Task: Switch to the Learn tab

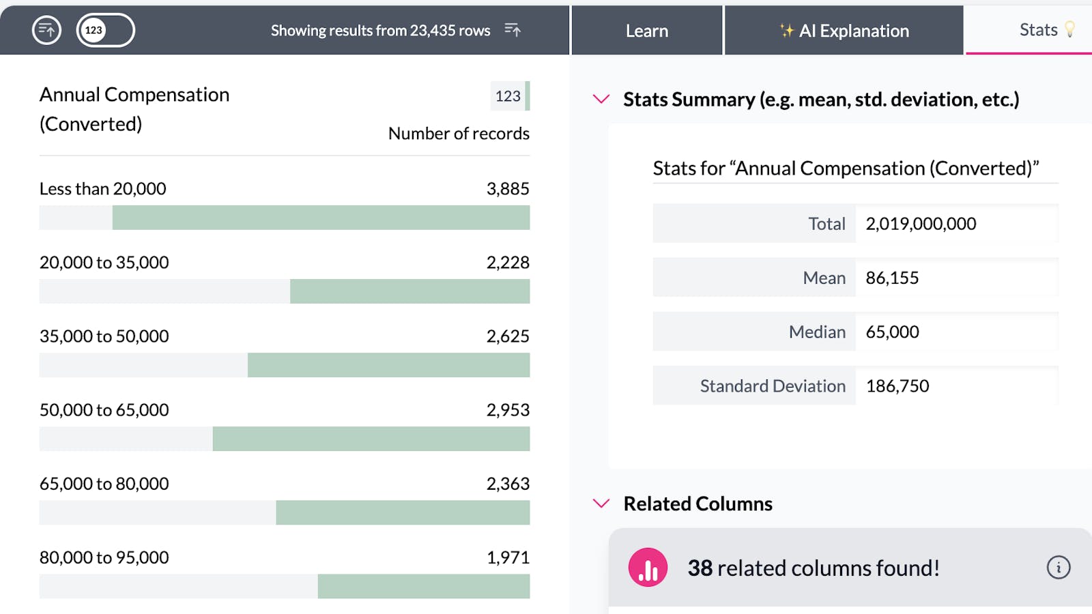Action: pos(646,31)
